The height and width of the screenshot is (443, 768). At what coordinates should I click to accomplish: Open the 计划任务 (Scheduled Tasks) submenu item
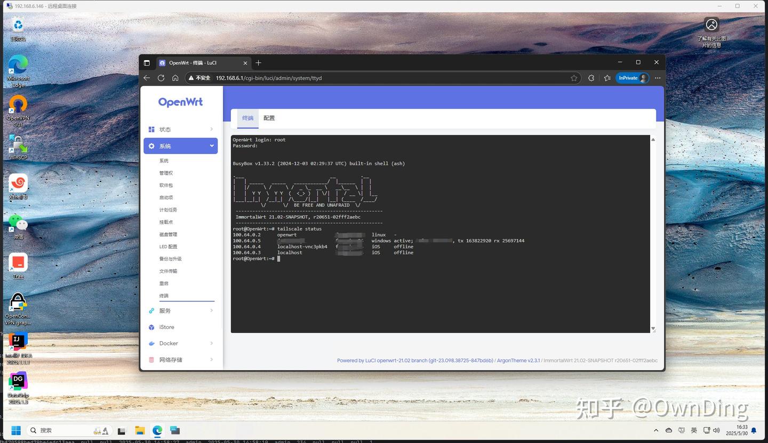pos(168,210)
